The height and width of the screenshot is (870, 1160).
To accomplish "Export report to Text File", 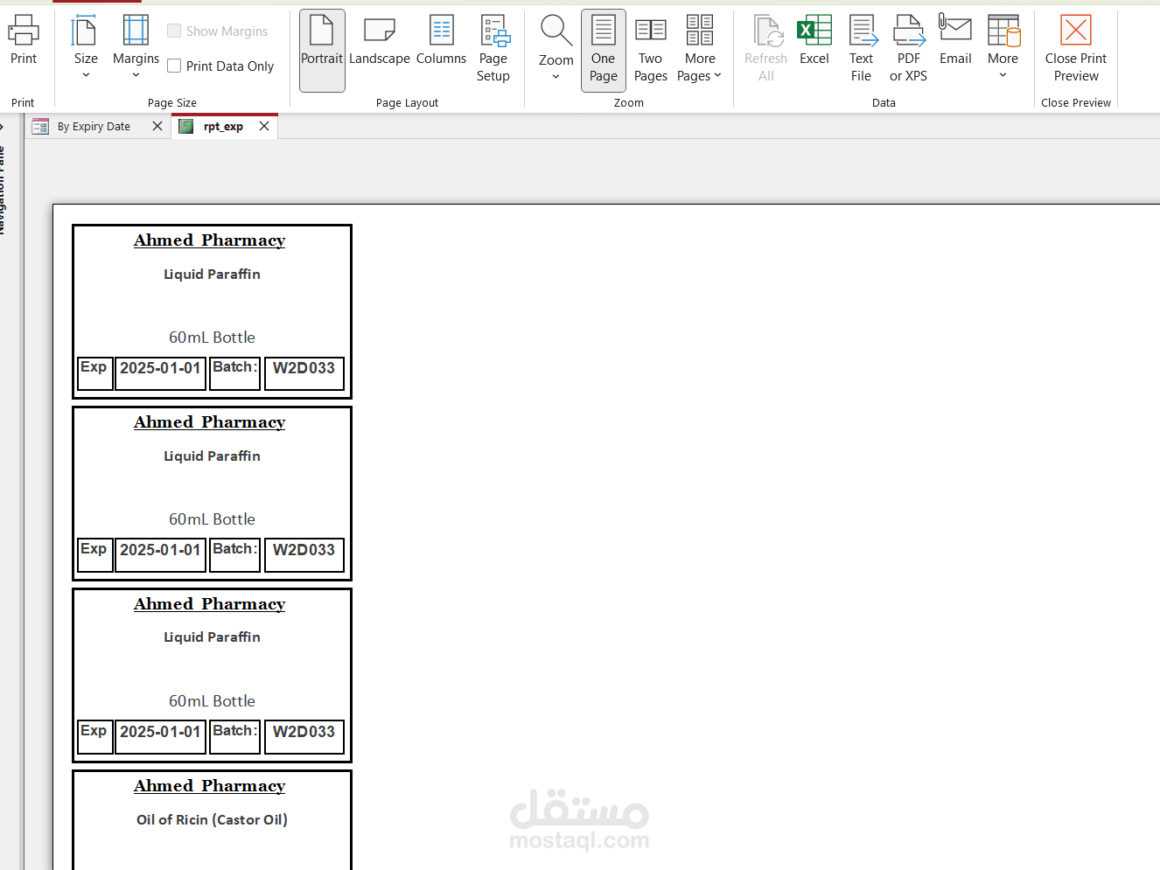I will pos(862,50).
